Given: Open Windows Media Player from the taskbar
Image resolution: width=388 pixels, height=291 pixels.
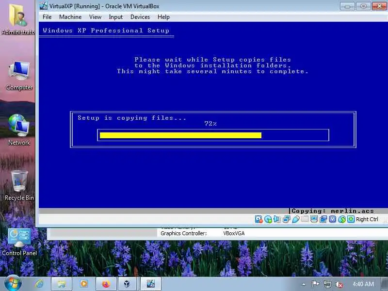Looking at the screenshot, I should (x=83, y=284).
